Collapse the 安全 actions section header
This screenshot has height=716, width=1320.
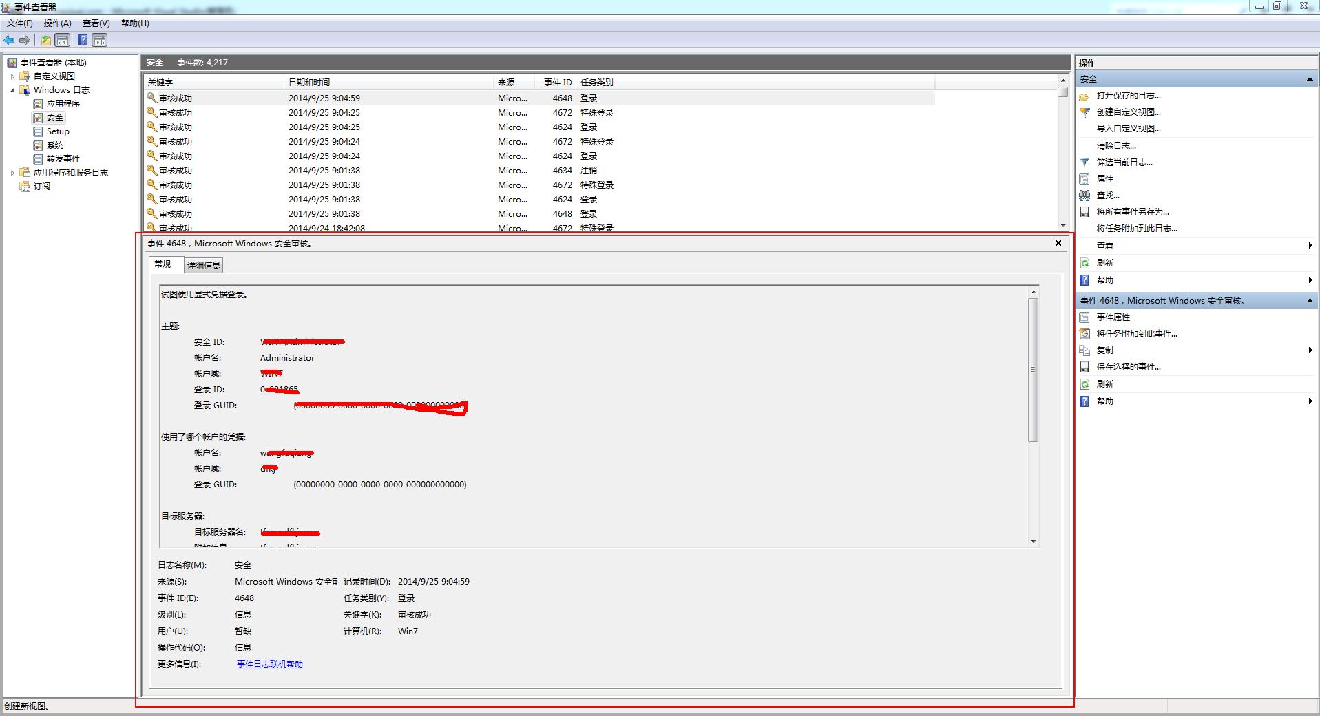[1310, 80]
